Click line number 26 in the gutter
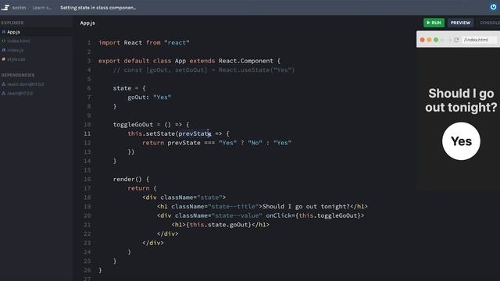The image size is (500, 281). pos(87,270)
